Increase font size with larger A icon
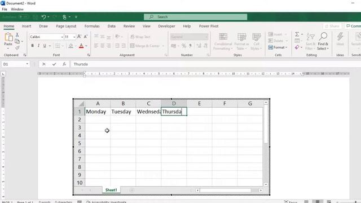The width and height of the screenshot is (361, 203). tap(79, 37)
